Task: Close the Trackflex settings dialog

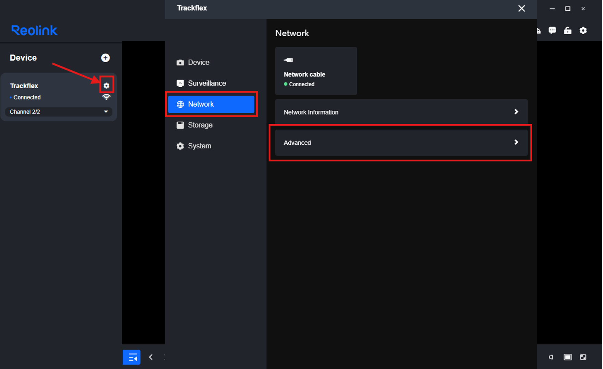Action: point(522,9)
